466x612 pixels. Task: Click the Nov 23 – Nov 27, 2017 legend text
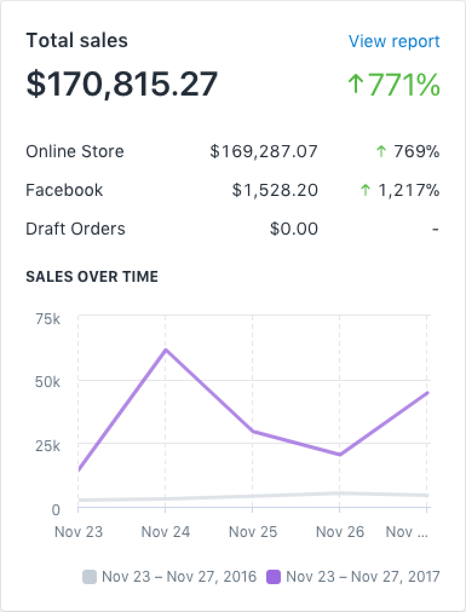(363, 576)
